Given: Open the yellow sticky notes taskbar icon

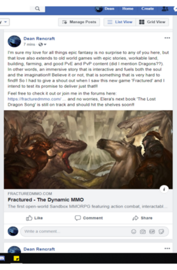Looking at the screenshot, I should [16, 258].
